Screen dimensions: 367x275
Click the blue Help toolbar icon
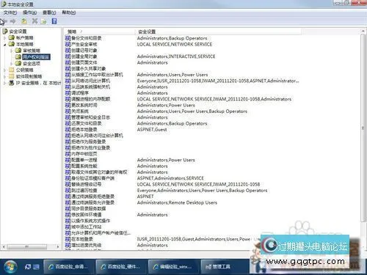click(54, 21)
